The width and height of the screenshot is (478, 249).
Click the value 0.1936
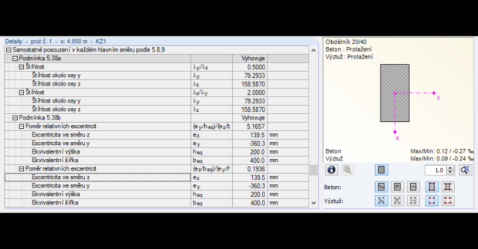pyautogui.click(x=256, y=169)
